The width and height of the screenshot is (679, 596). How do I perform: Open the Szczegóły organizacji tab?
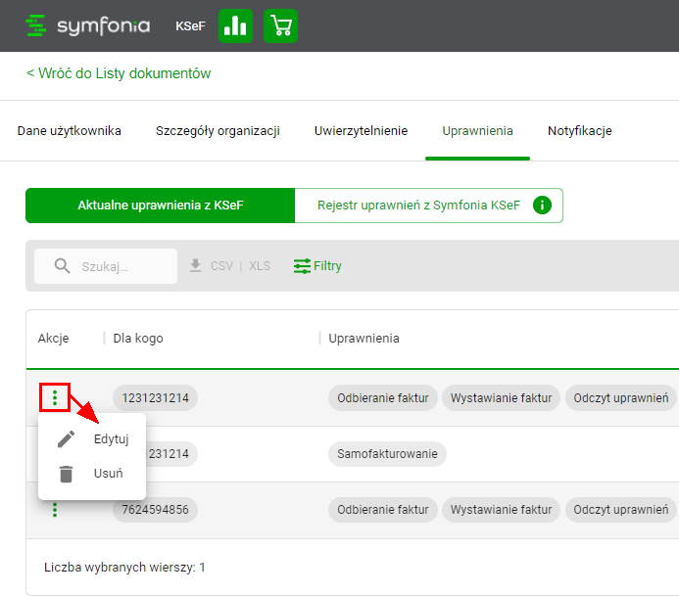218,131
